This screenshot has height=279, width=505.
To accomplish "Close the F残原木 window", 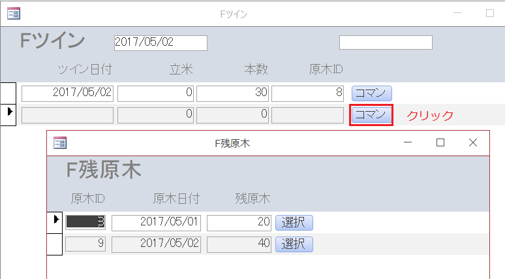I will [473, 142].
